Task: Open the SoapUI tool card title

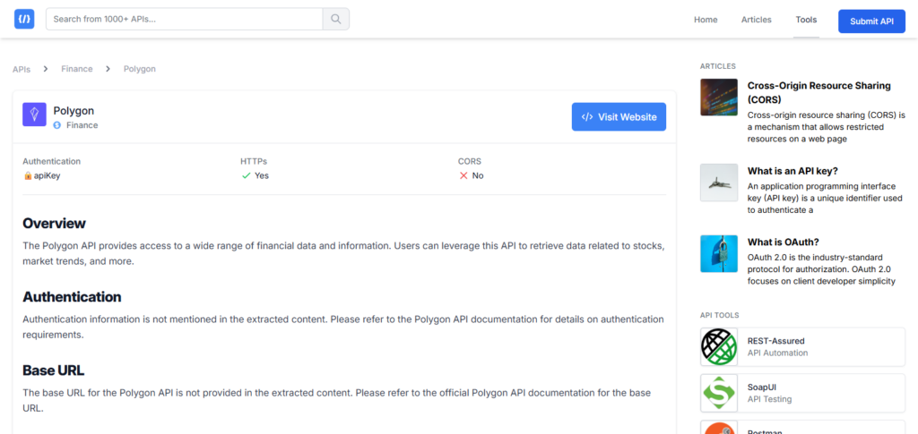Action: click(764, 387)
